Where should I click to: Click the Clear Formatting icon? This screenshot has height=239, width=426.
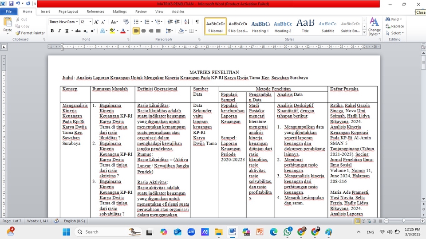(126, 22)
